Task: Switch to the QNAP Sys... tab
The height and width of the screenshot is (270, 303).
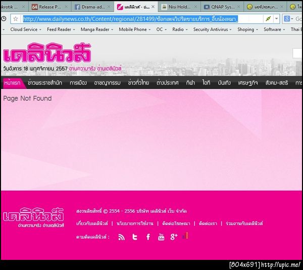Action: [222, 7]
